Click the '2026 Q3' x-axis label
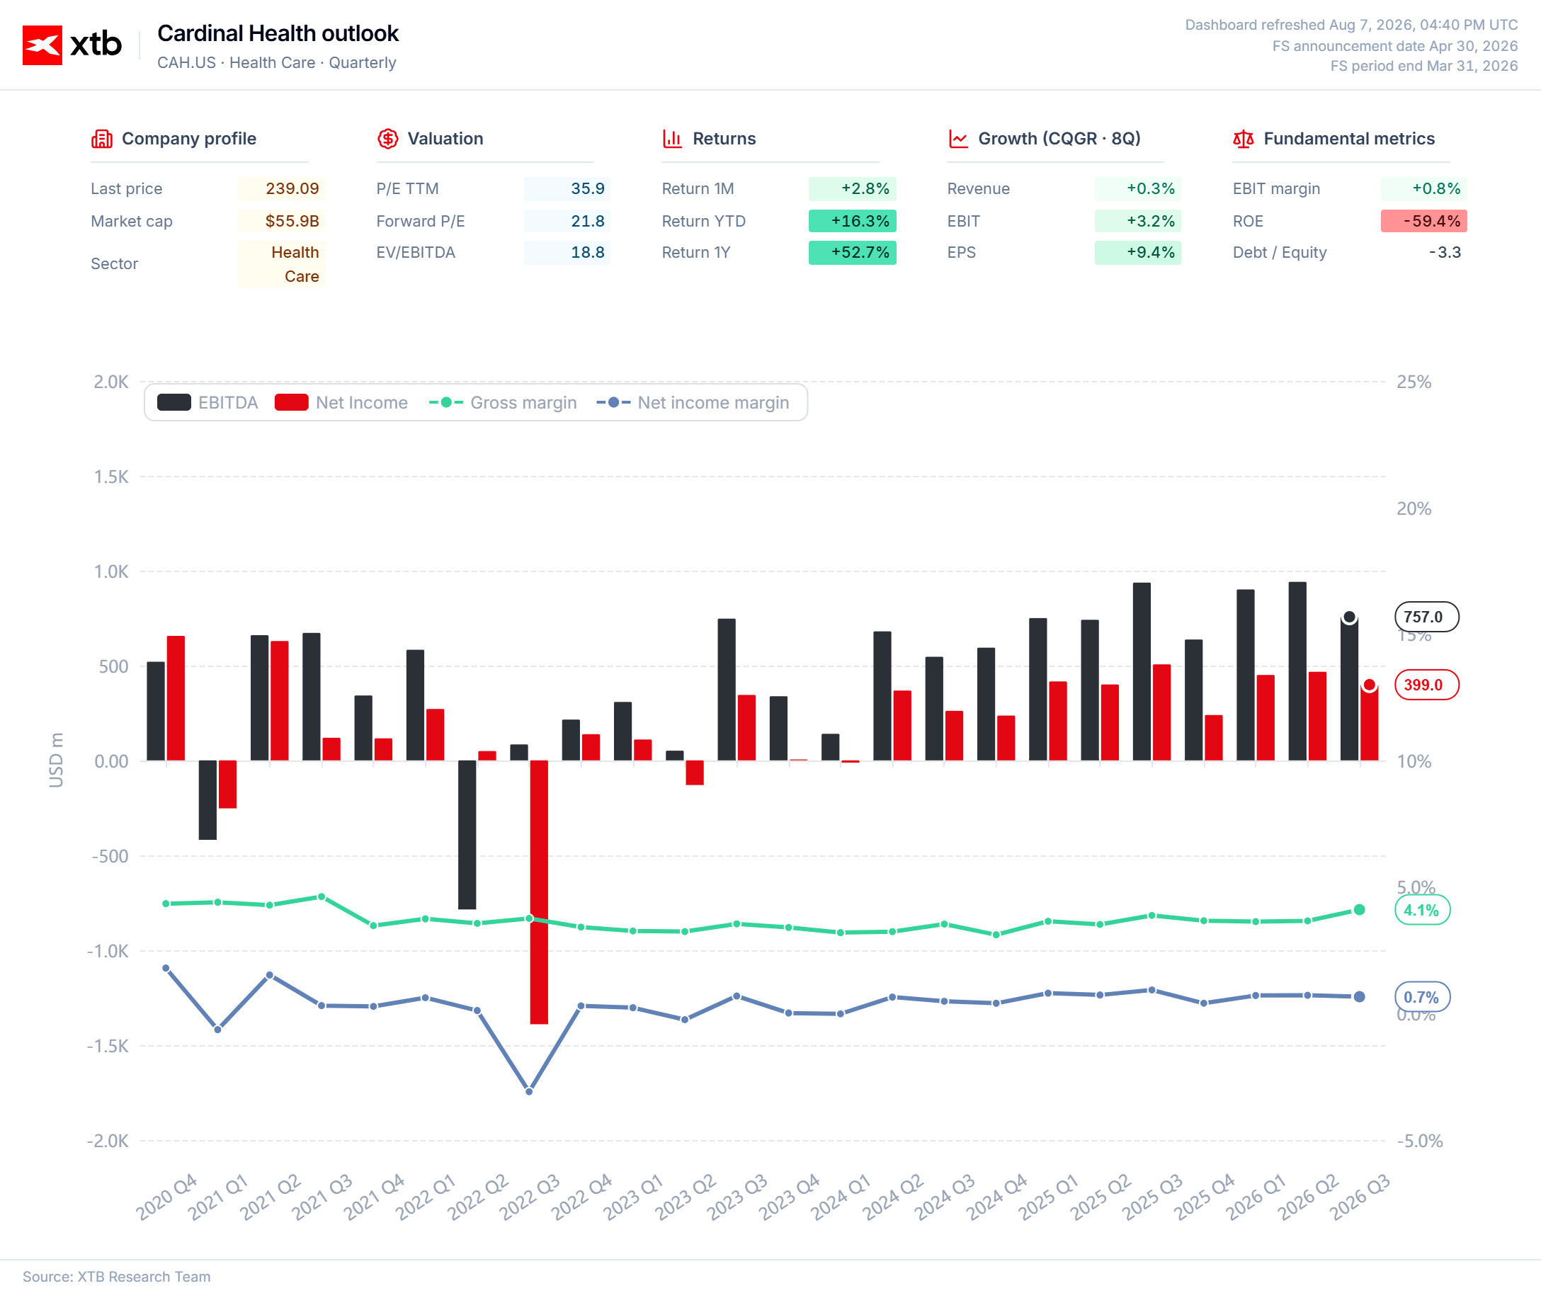Screen dimensions: 1541x1293 [x=1360, y=1196]
